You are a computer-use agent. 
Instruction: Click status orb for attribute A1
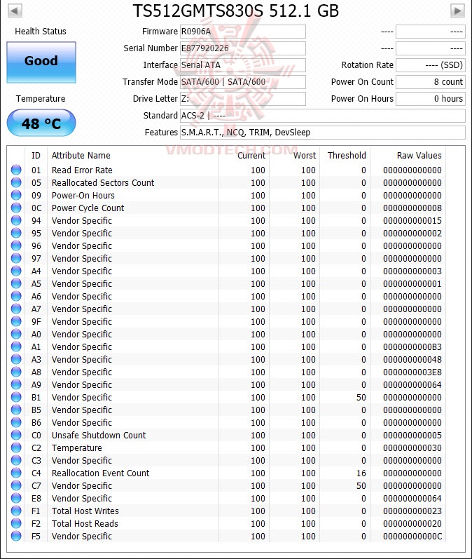tap(16, 346)
